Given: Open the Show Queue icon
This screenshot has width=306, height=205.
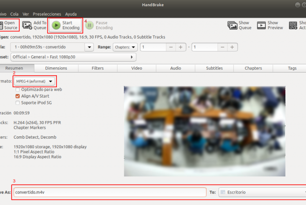Looking at the screenshot, I should point(232,25).
